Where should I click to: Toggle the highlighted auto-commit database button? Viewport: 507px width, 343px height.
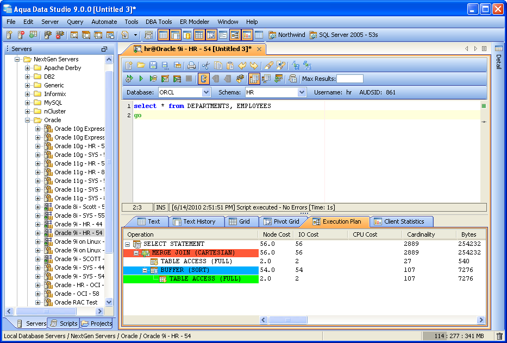pyautogui.click(x=204, y=79)
